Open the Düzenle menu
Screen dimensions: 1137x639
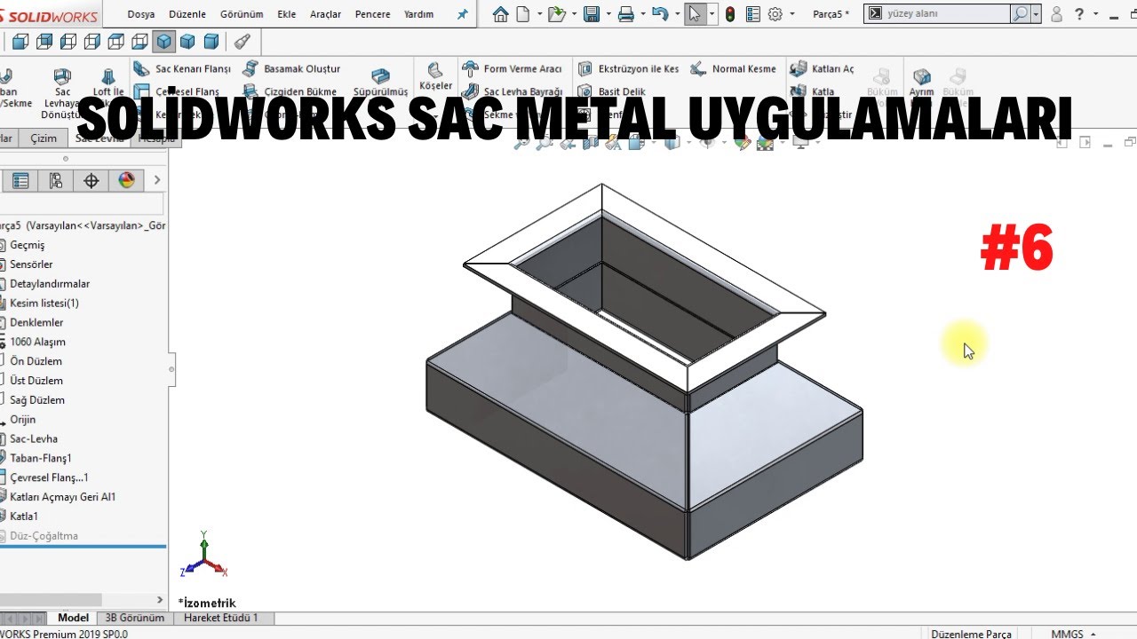point(187,14)
